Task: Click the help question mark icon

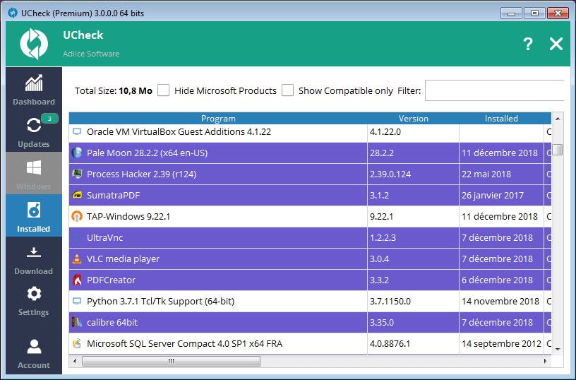Action: (x=527, y=44)
